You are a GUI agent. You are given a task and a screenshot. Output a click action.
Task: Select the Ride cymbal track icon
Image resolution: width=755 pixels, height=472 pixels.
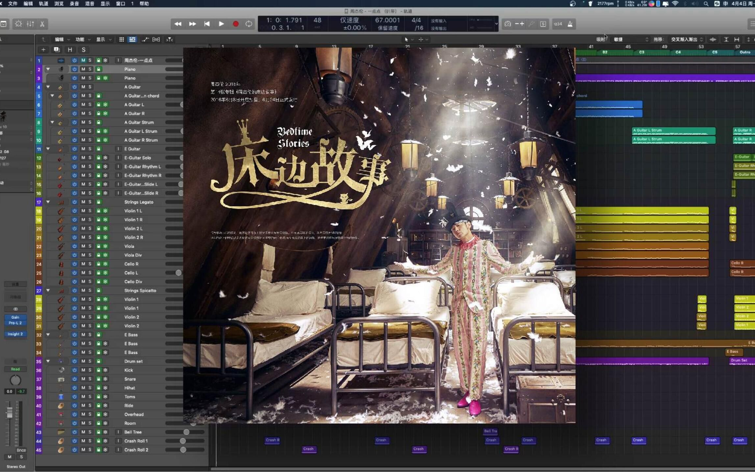click(61, 405)
